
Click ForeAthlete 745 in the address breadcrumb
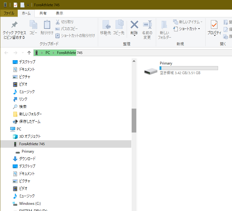point(70,53)
